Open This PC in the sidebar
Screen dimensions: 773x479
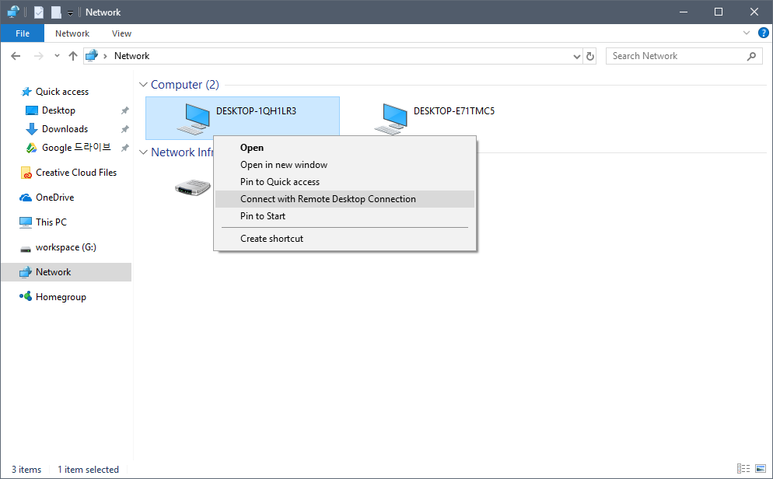click(51, 222)
